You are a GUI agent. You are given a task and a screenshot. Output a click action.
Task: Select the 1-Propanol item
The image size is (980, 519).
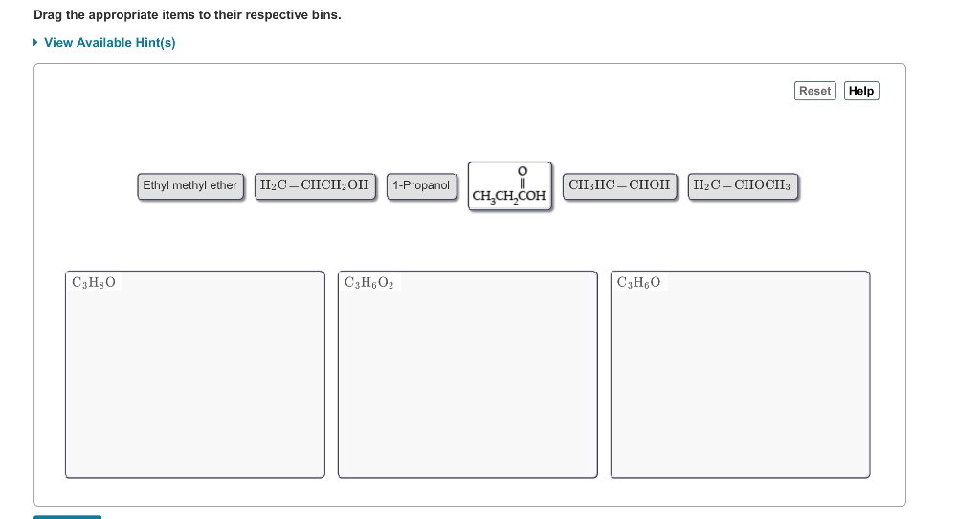pos(421,186)
